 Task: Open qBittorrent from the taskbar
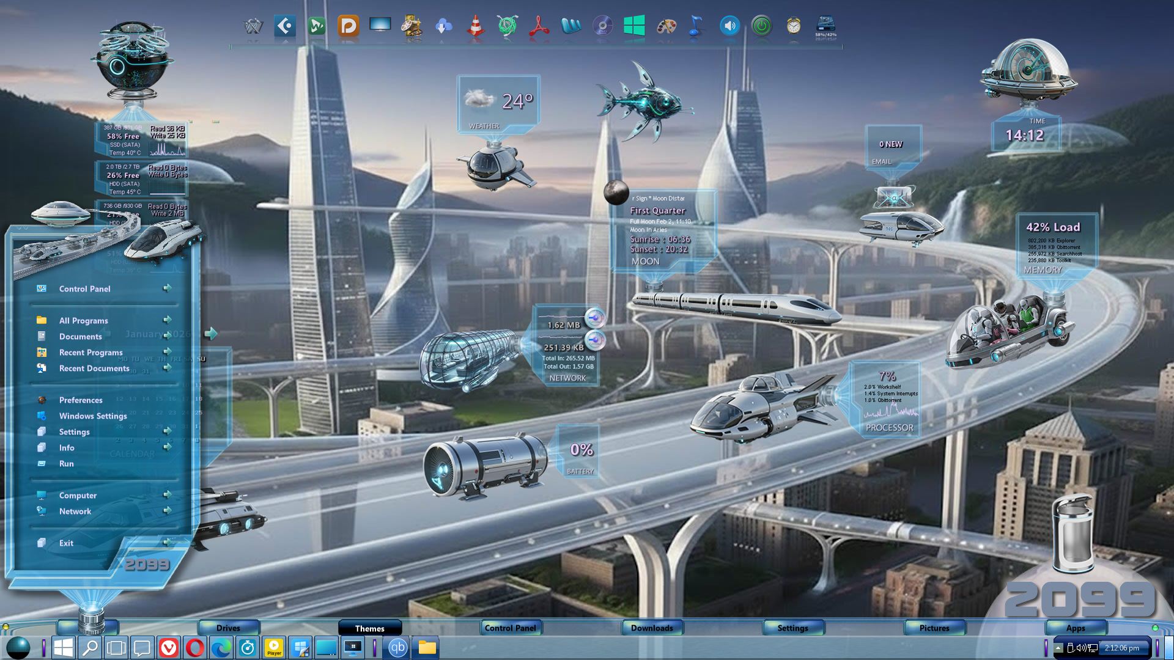(x=397, y=648)
